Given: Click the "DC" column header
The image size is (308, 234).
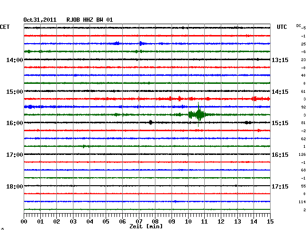Looking at the screenshot, I should coord(299,26).
